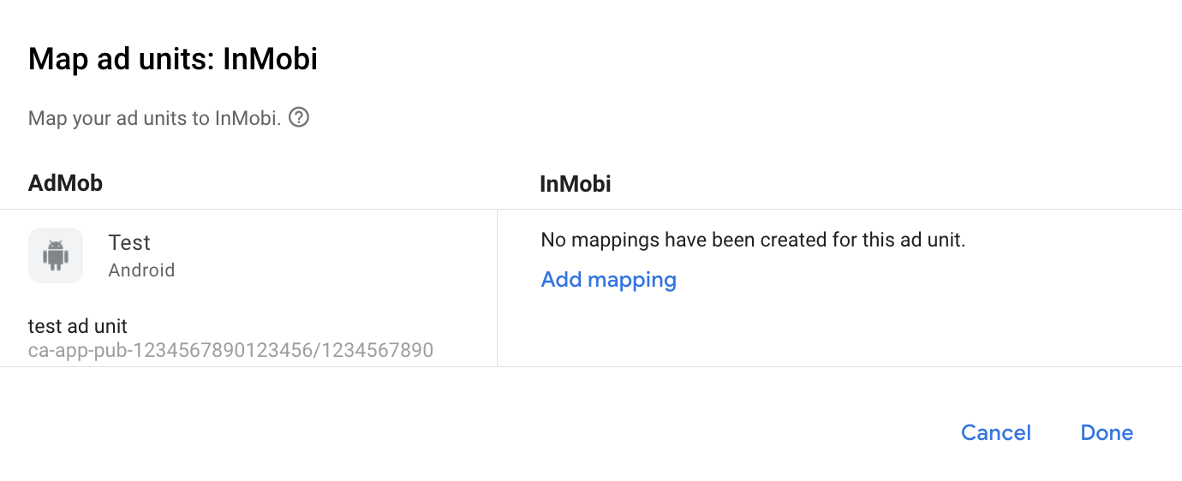Viewport: 1182px width, 481px height.
Task: Click the Android robot app icon
Action: click(56, 255)
